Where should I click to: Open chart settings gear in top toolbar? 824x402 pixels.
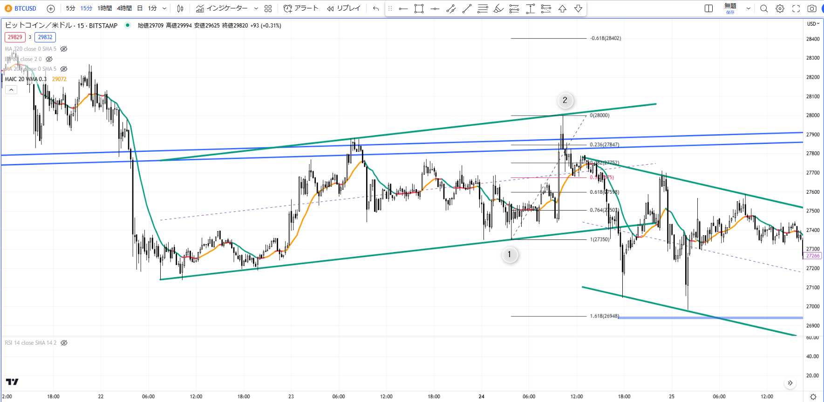pyautogui.click(x=780, y=8)
